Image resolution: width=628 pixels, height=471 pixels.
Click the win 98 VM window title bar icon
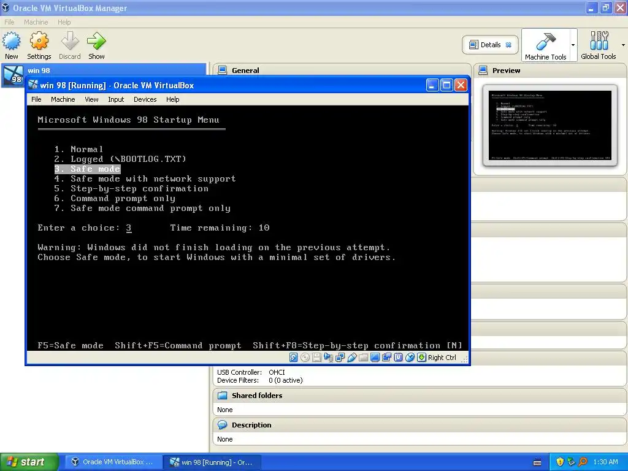(x=33, y=85)
